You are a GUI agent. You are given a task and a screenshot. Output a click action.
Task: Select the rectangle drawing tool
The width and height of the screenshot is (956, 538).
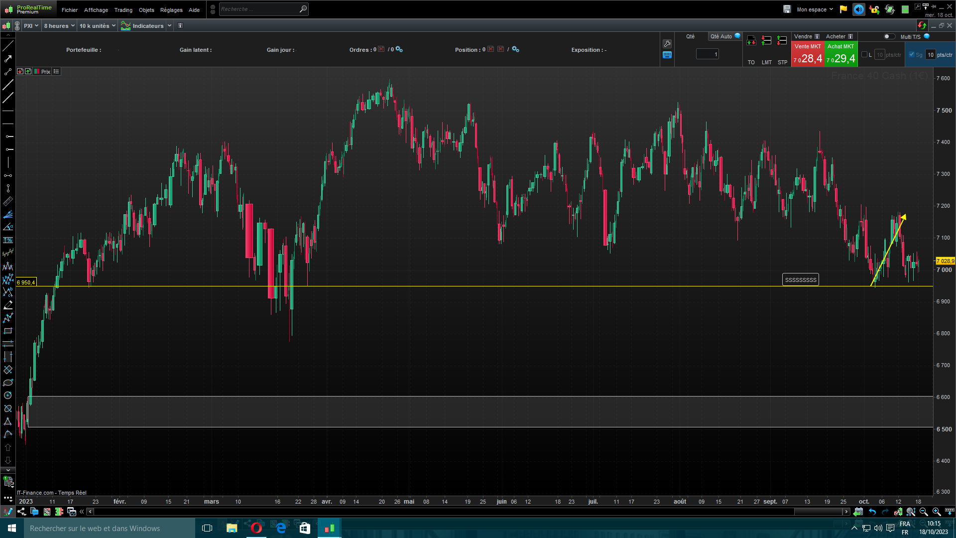pyautogui.click(x=8, y=331)
